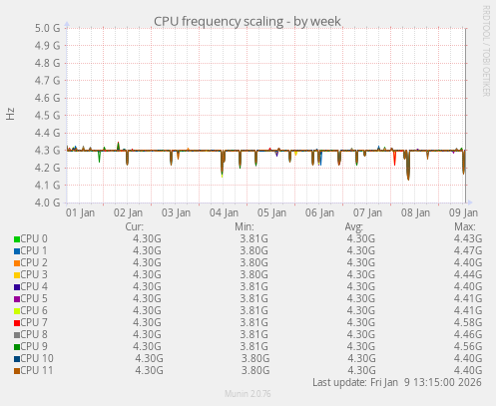
Task: Click the 'Cur:' column header
Action: (135, 226)
